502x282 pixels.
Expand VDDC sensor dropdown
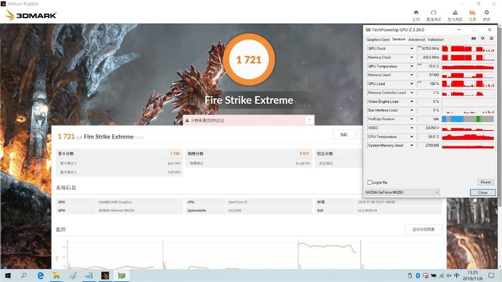412,128
